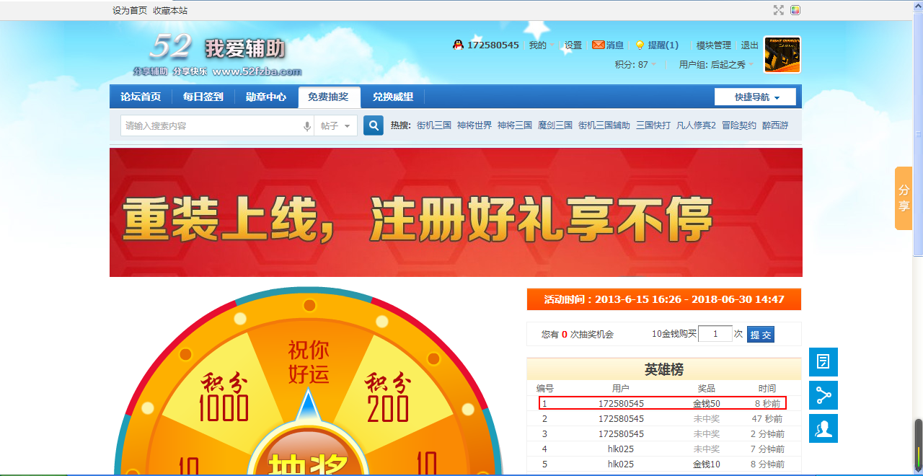
Task: Open the user profile sidebar icon
Action: click(823, 428)
